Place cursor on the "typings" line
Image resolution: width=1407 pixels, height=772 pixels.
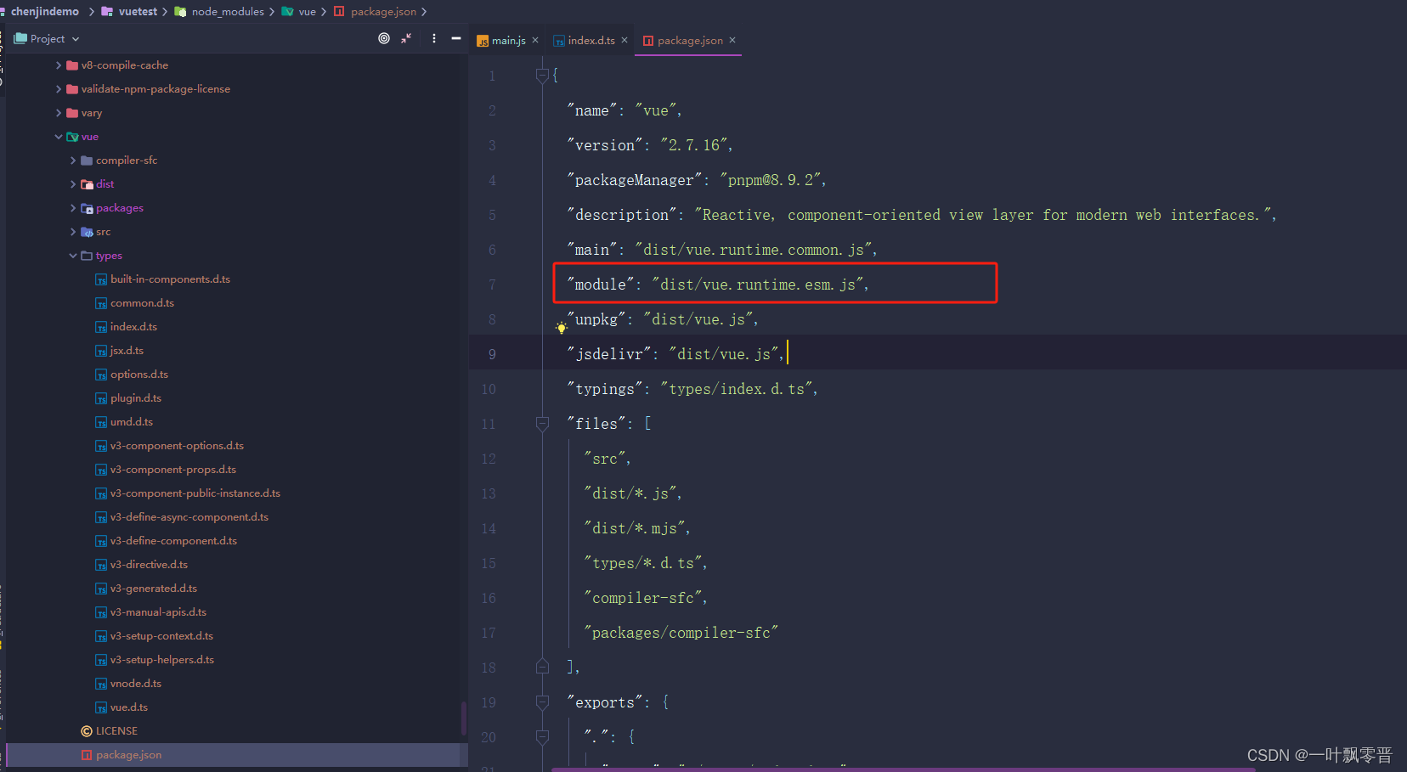click(x=692, y=389)
